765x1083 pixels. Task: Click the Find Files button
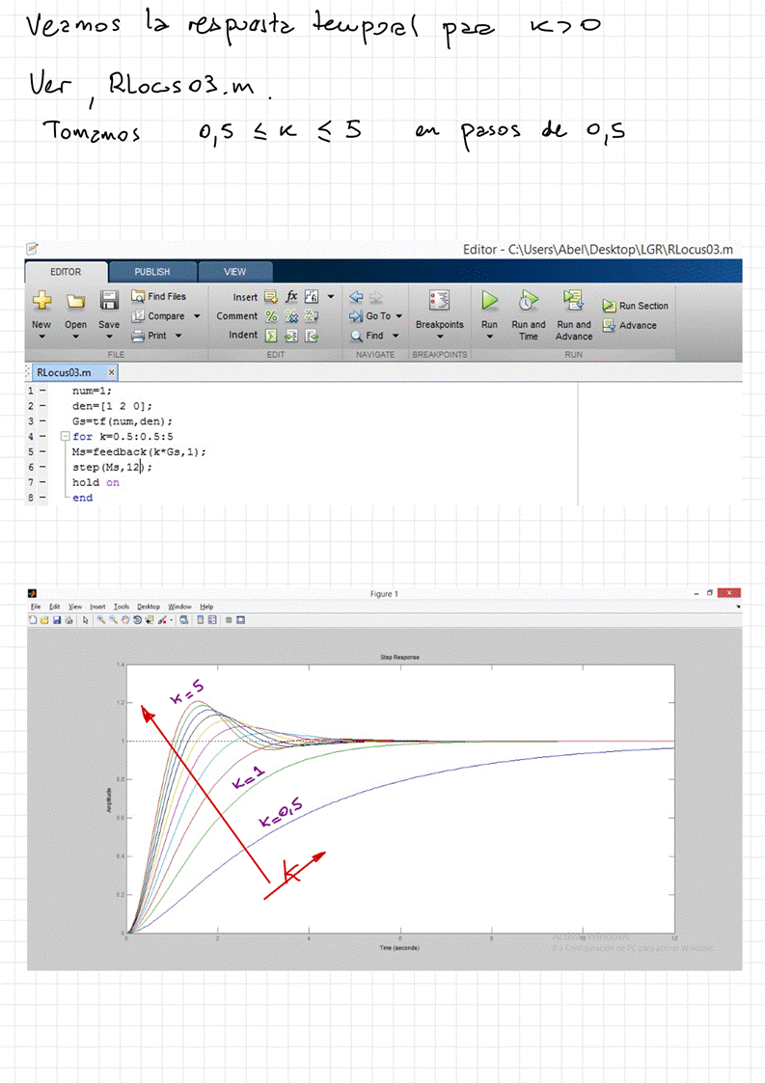[x=159, y=296]
